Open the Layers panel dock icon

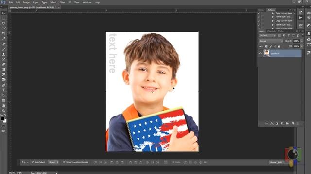[x=309, y=33]
